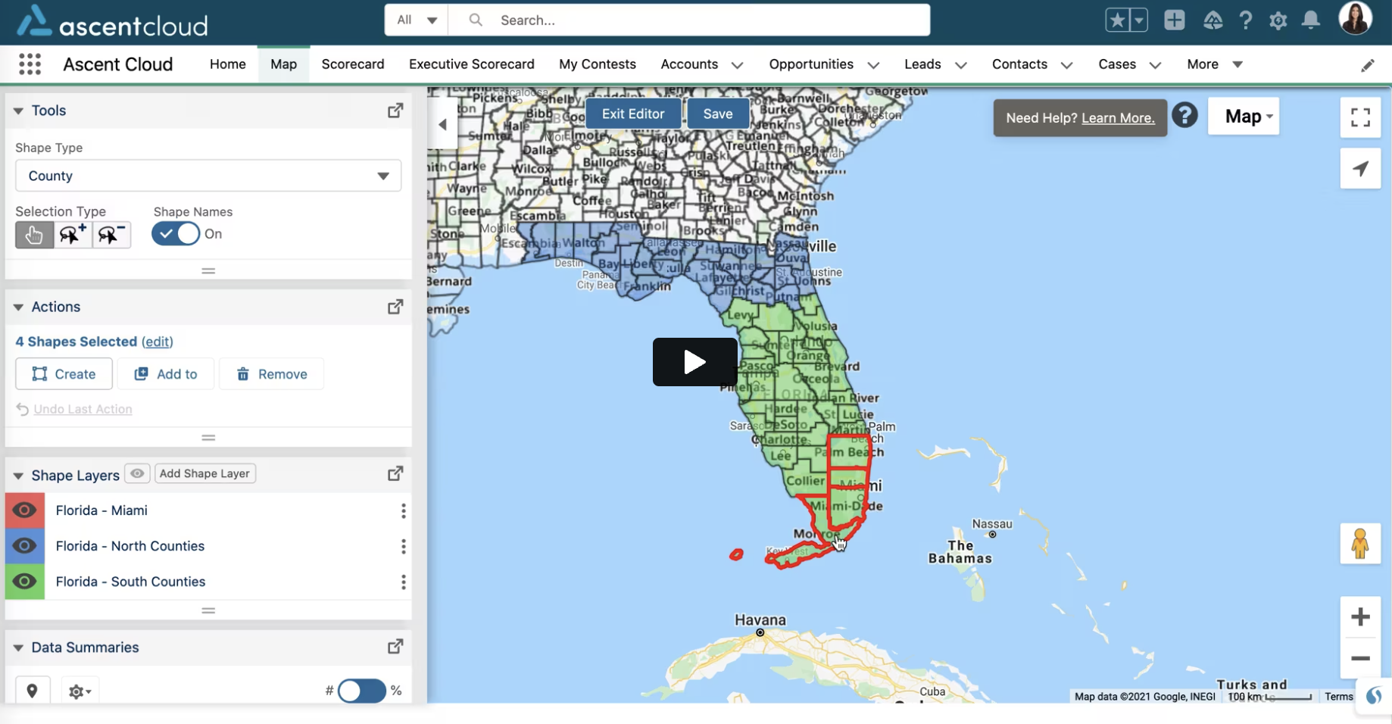Open the app launcher grid
This screenshot has height=724, width=1392.
pos(30,64)
